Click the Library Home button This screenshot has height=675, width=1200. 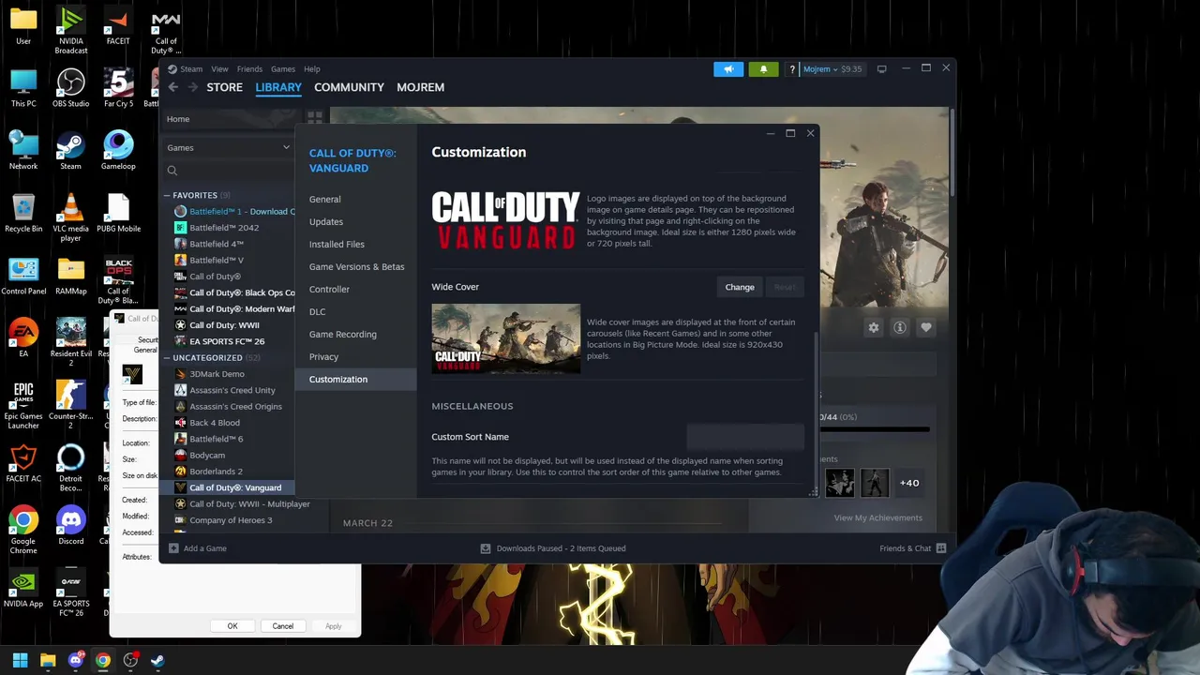click(x=178, y=119)
